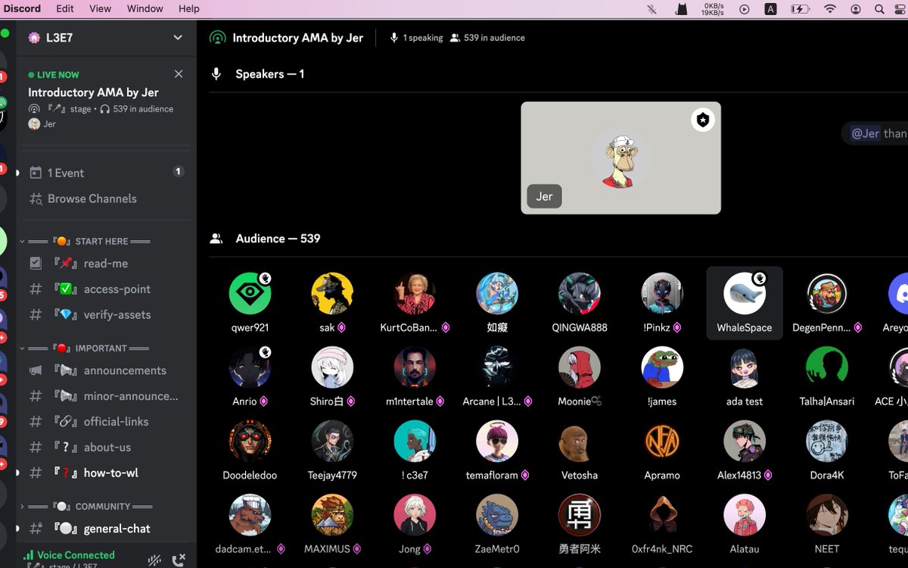The width and height of the screenshot is (908, 568).
Task: Open ada test's avatar
Action: 745,367
